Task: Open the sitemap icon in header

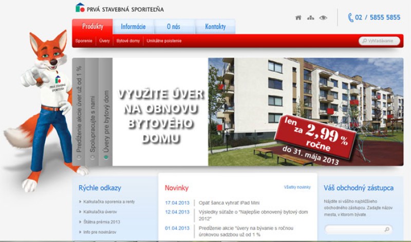Action: click(311, 18)
